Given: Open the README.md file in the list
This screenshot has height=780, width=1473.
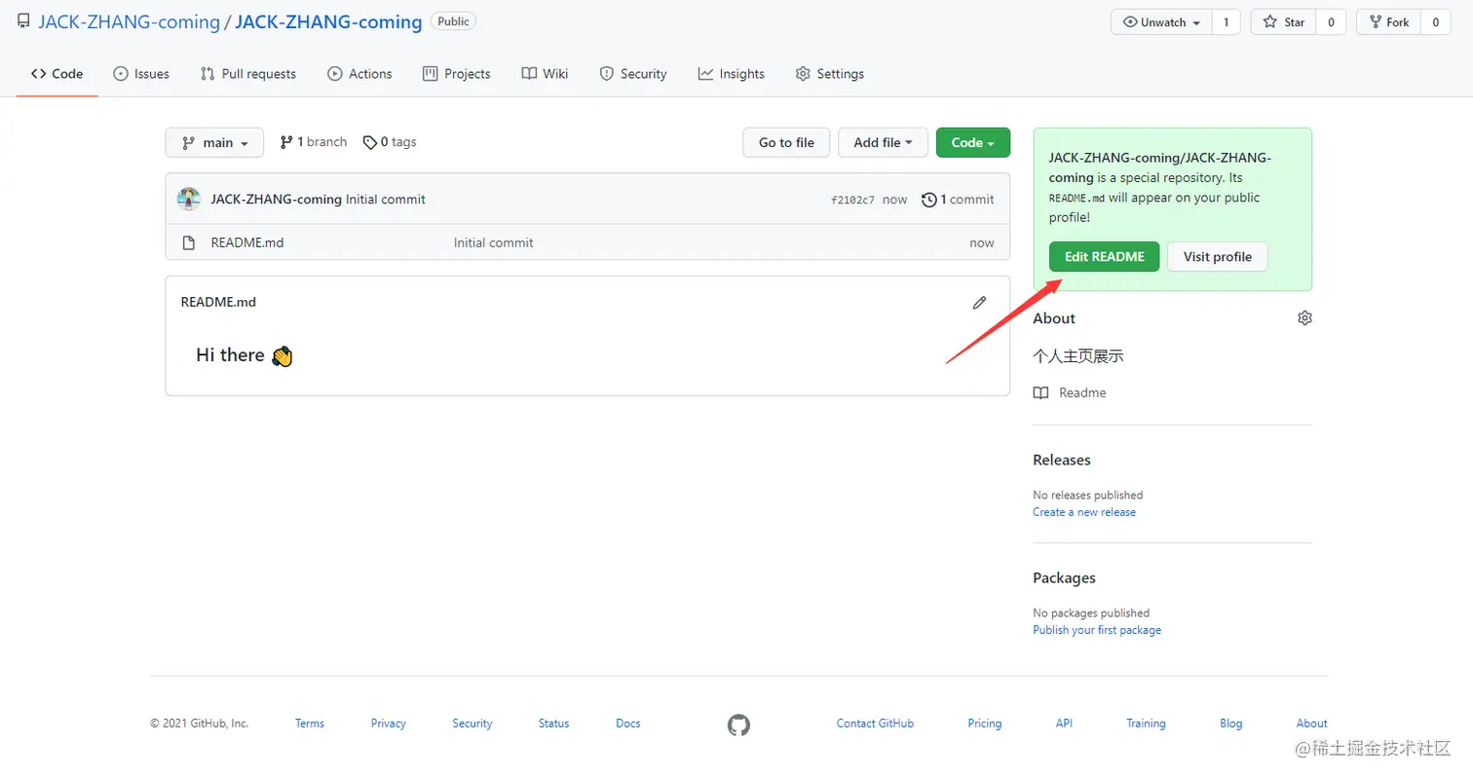Looking at the screenshot, I should (247, 242).
